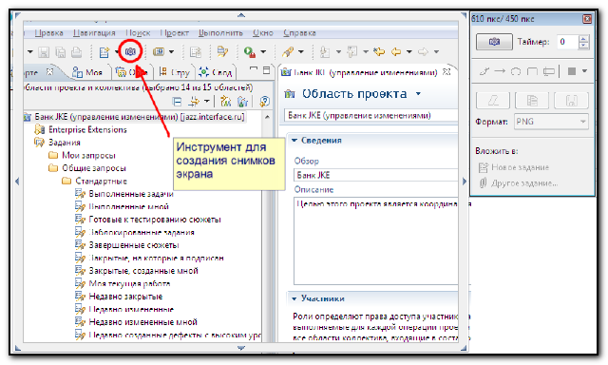Open the drawing color dropdown arrow
Image resolution: width=608 pixels, height=365 pixels.
pos(584,71)
